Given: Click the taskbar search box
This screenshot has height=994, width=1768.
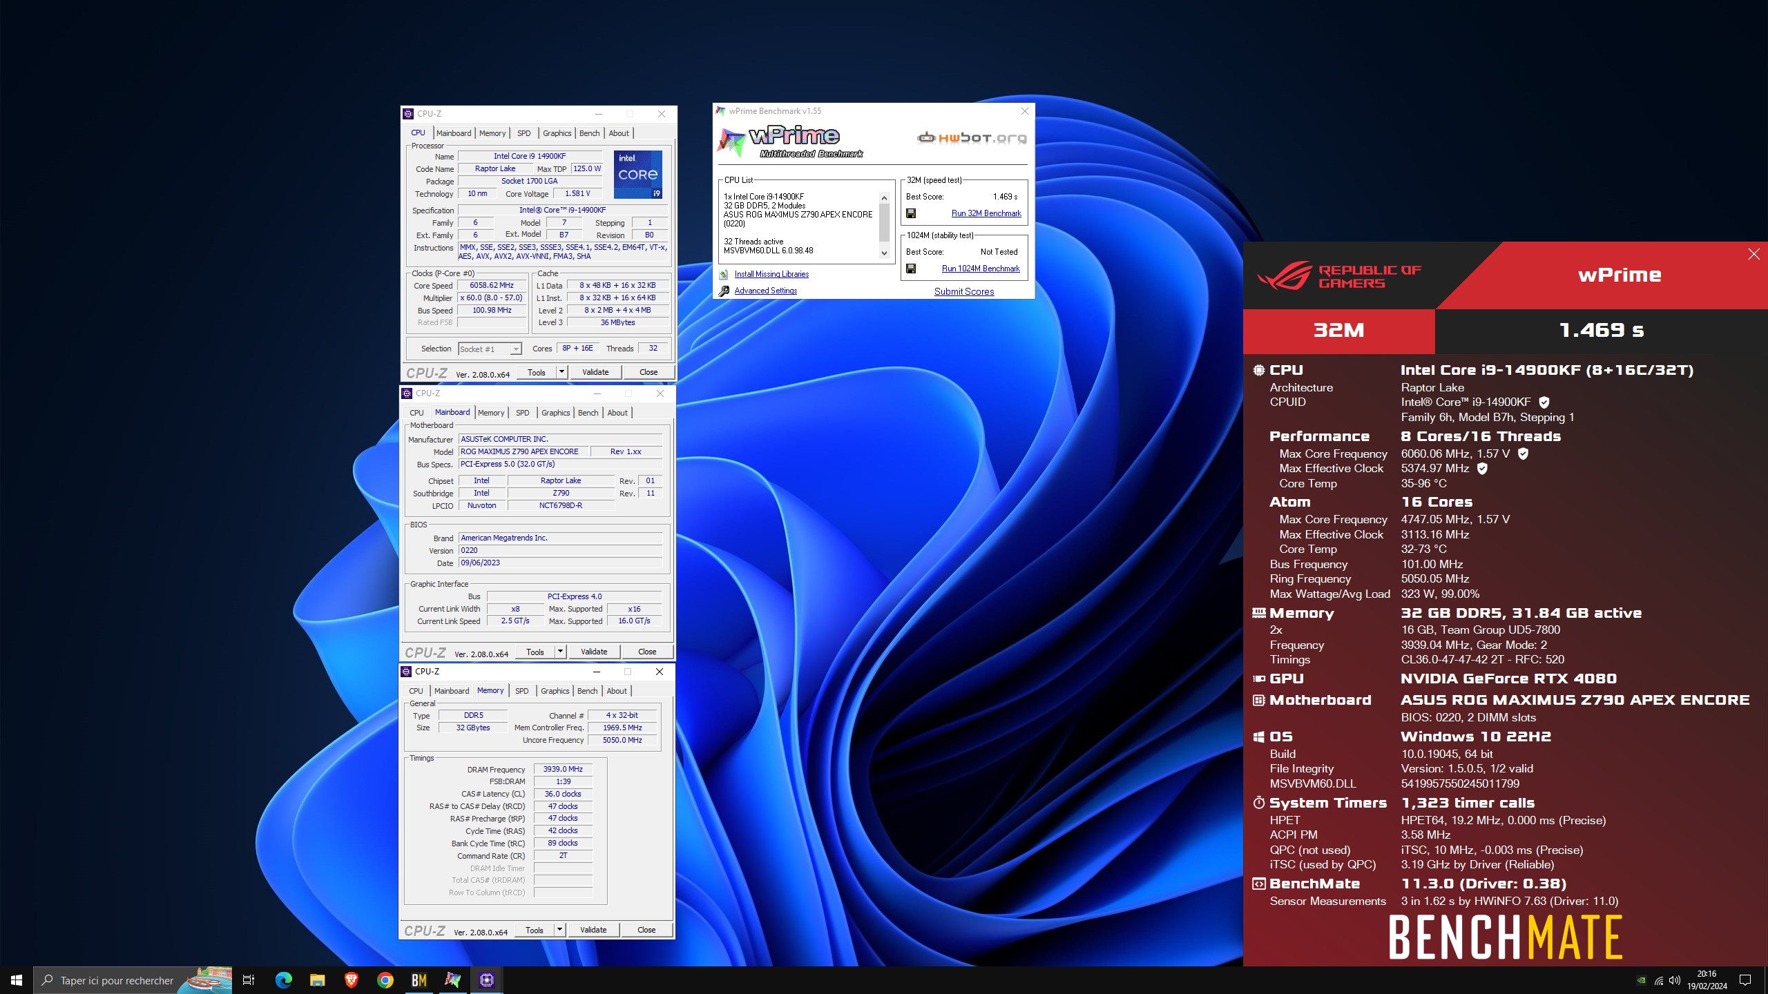Looking at the screenshot, I should (133, 980).
